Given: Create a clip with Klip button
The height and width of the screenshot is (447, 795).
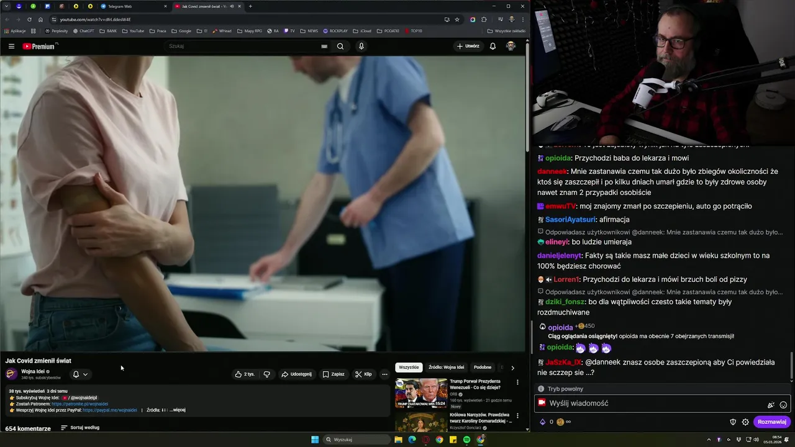Looking at the screenshot, I should (363, 374).
